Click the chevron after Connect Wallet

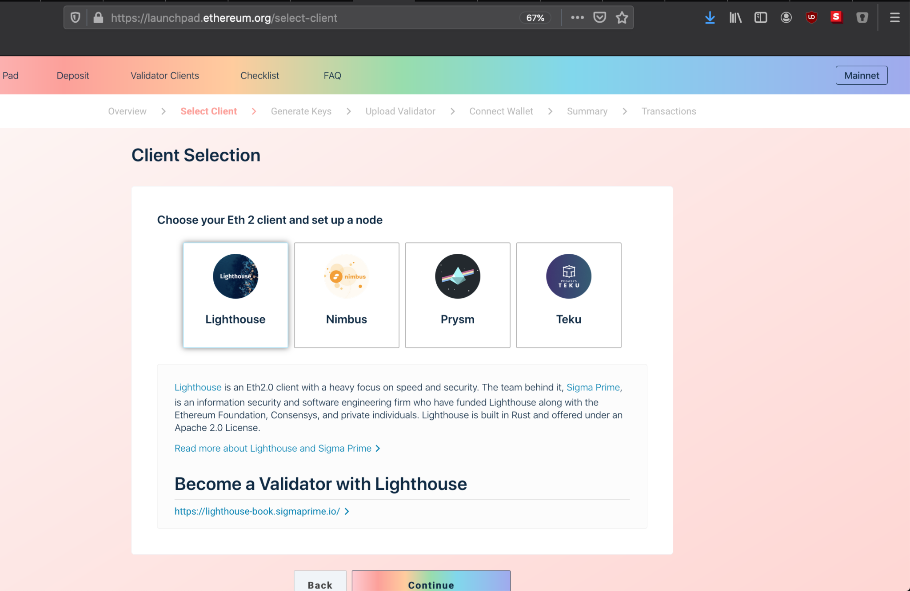550,111
